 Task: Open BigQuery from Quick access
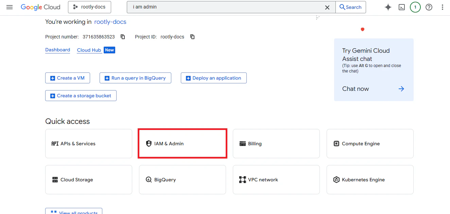coord(182,179)
